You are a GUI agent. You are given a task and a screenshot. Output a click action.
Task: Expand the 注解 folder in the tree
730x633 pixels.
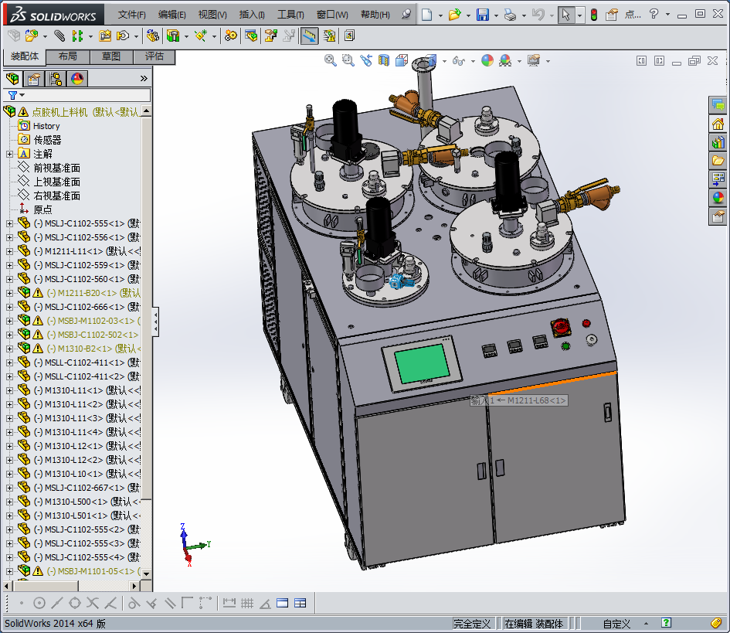(x=9, y=154)
